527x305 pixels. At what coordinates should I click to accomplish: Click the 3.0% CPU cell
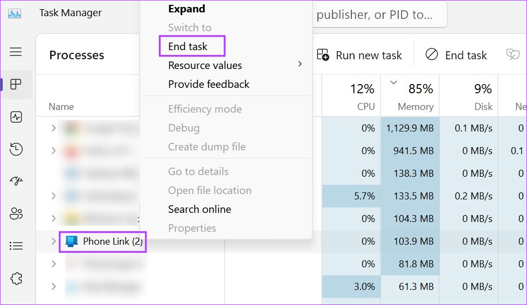coord(351,287)
